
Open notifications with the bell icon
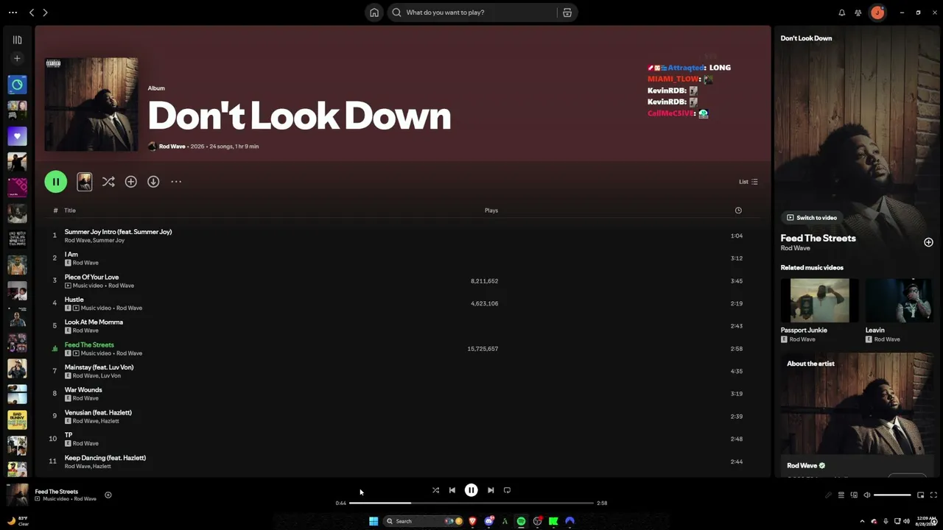tap(842, 13)
